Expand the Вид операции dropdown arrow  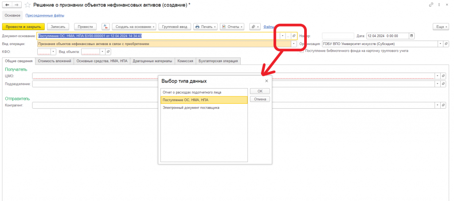[x=294, y=44]
